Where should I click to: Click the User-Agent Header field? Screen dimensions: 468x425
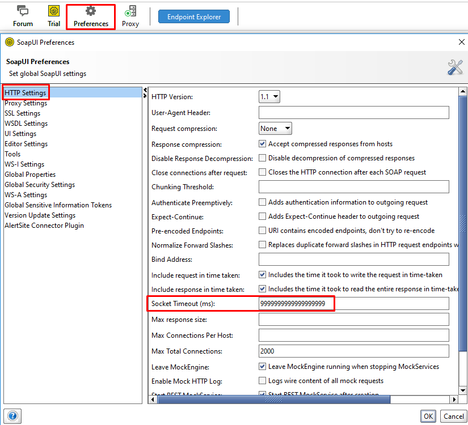353,112
